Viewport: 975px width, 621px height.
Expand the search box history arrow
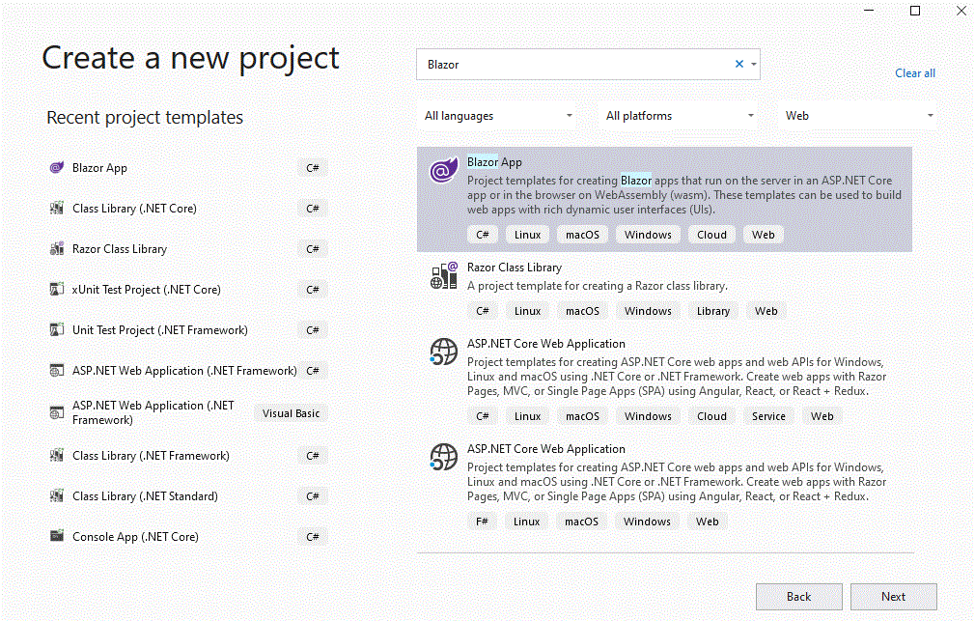click(x=754, y=64)
